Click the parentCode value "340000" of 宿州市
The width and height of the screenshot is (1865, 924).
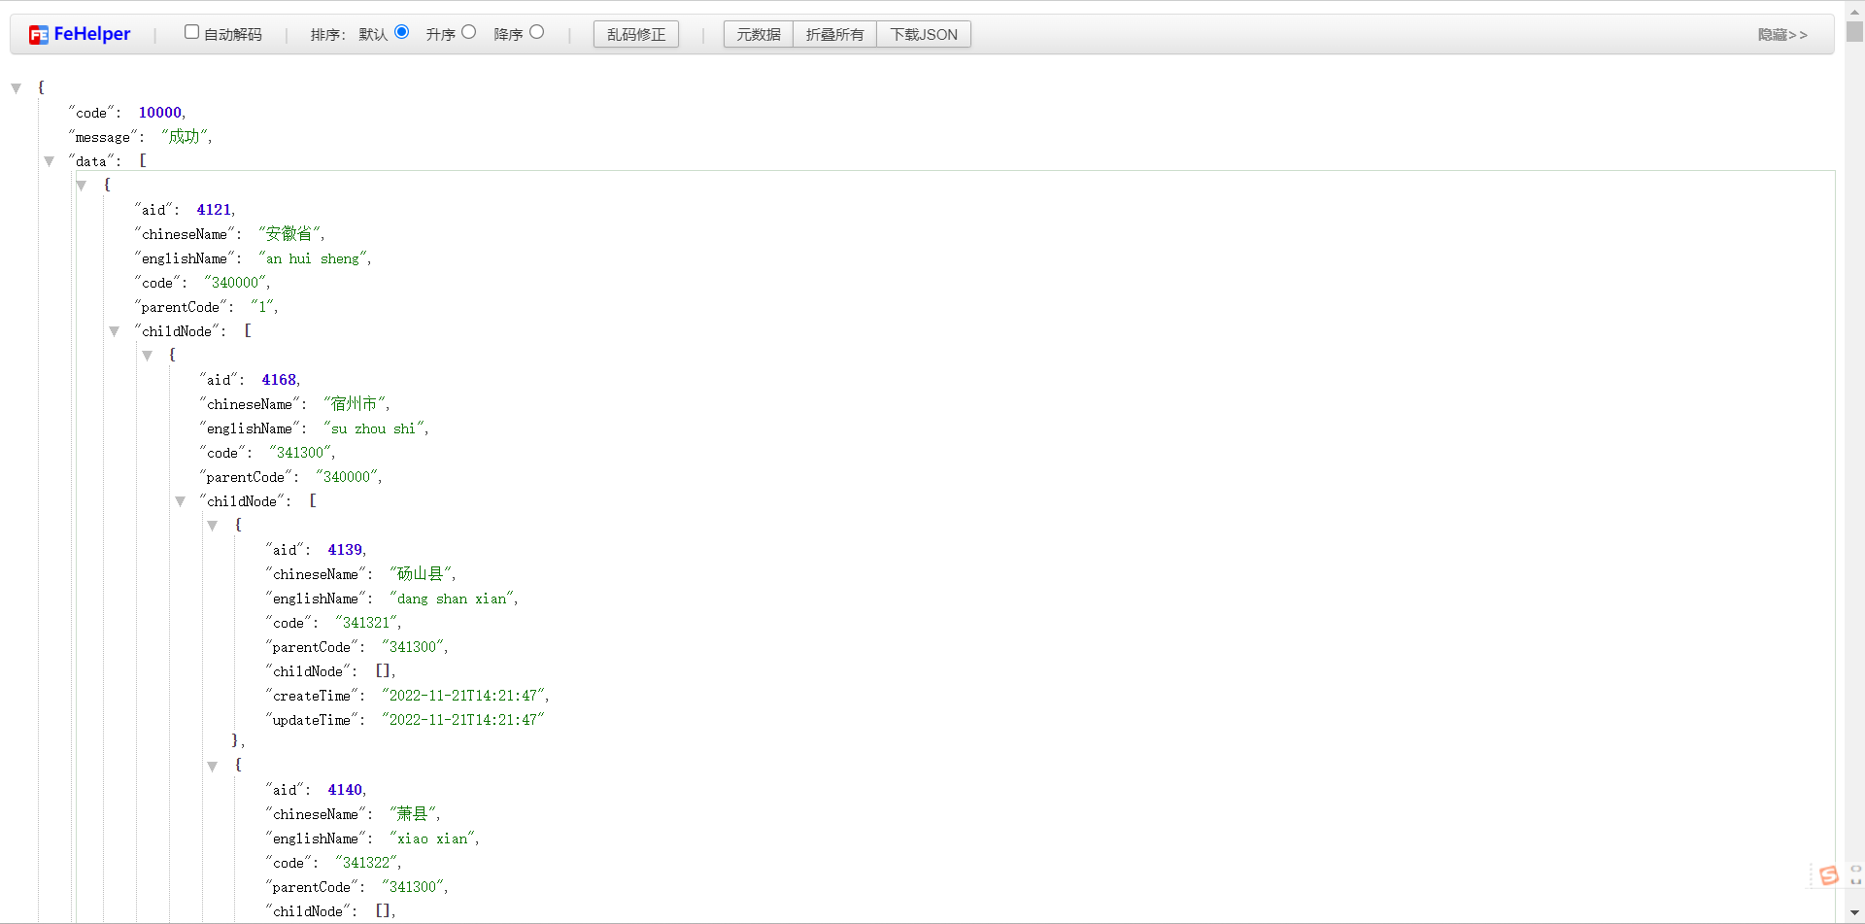pos(347,477)
